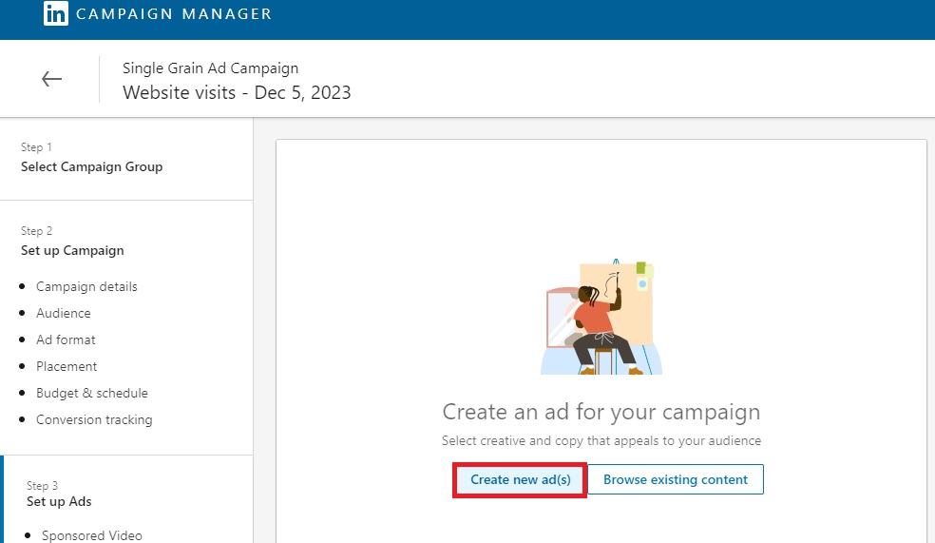
Task: Click the Single Grain Ad Campaign name
Action: coord(211,68)
